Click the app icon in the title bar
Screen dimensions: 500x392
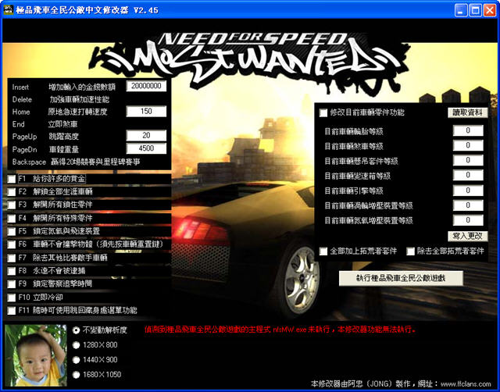tap(9, 10)
